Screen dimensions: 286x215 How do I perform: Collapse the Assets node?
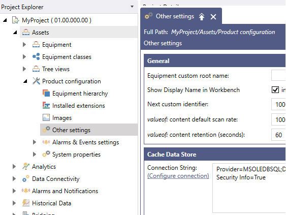click(x=15, y=33)
